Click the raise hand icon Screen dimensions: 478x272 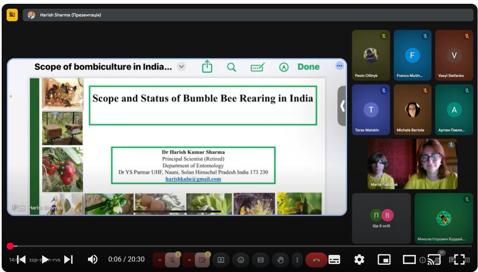point(280,260)
